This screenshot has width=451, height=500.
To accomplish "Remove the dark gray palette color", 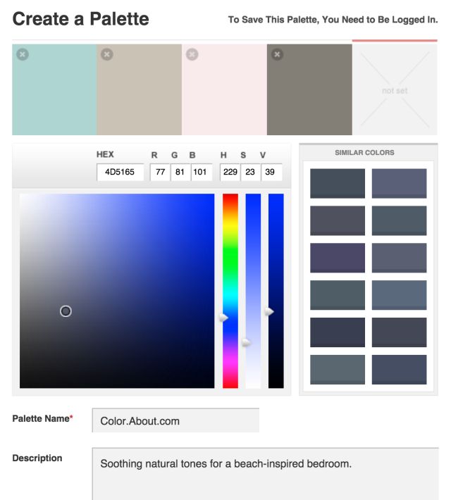I will 277,54.
